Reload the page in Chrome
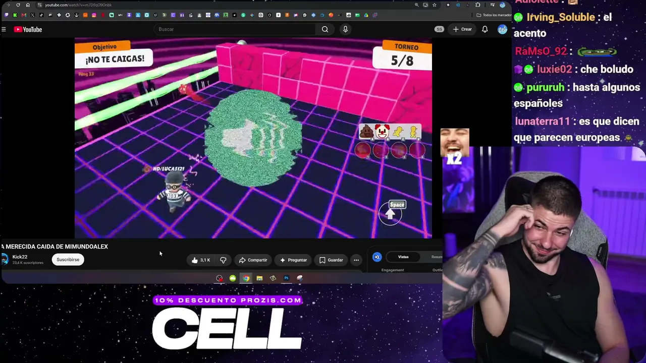Image resolution: width=646 pixels, height=363 pixels. (x=18, y=5)
